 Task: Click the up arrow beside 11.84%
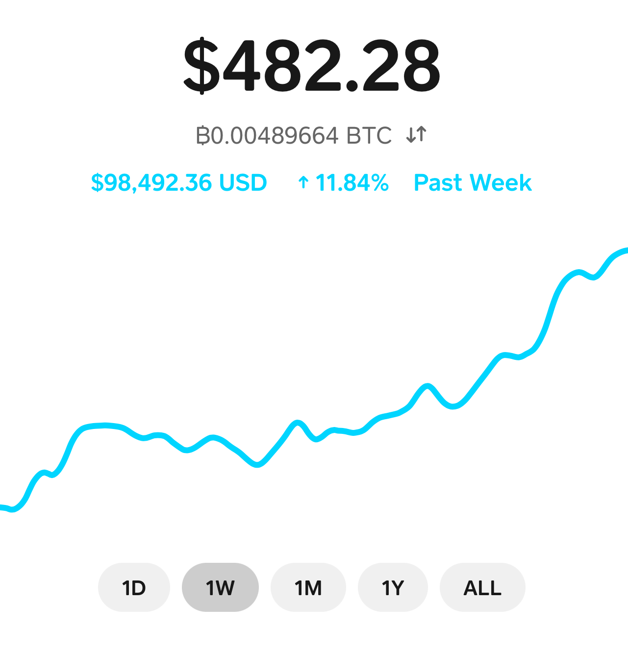[303, 183]
